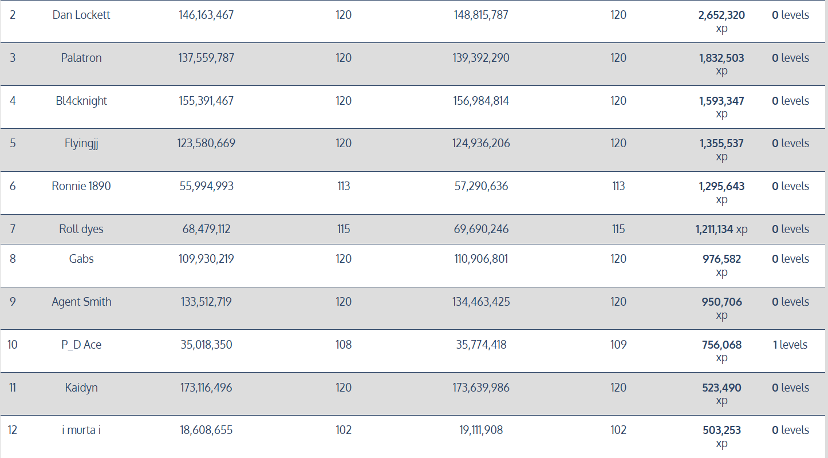Viewport: 828px width, 458px height.
Task: Open the i murta i player entry
Action: click(x=81, y=431)
